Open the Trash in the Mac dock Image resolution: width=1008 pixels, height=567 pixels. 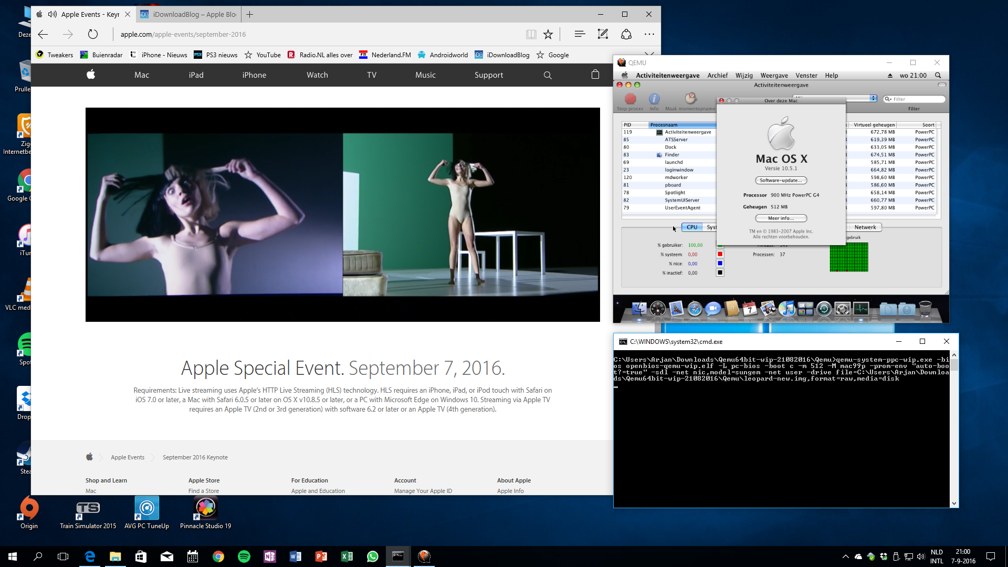pos(926,309)
